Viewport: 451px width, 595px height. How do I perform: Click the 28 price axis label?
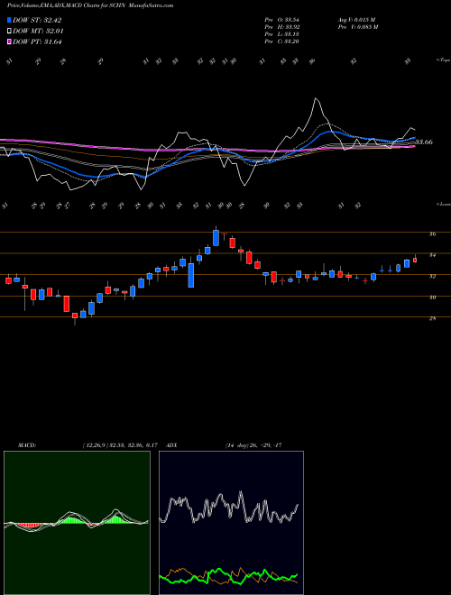point(432,319)
